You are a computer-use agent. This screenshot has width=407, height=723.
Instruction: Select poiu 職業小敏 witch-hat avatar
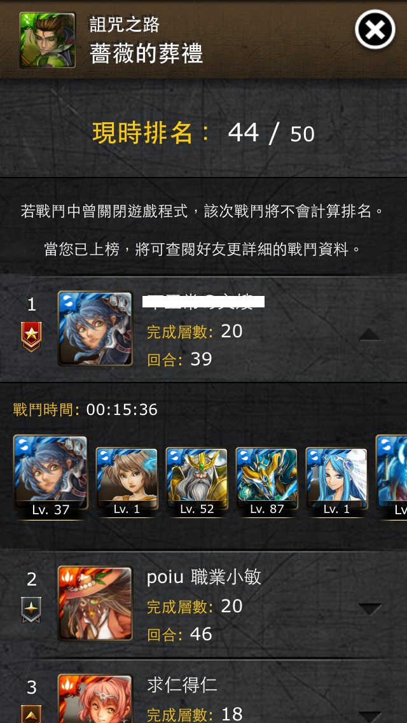95,603
